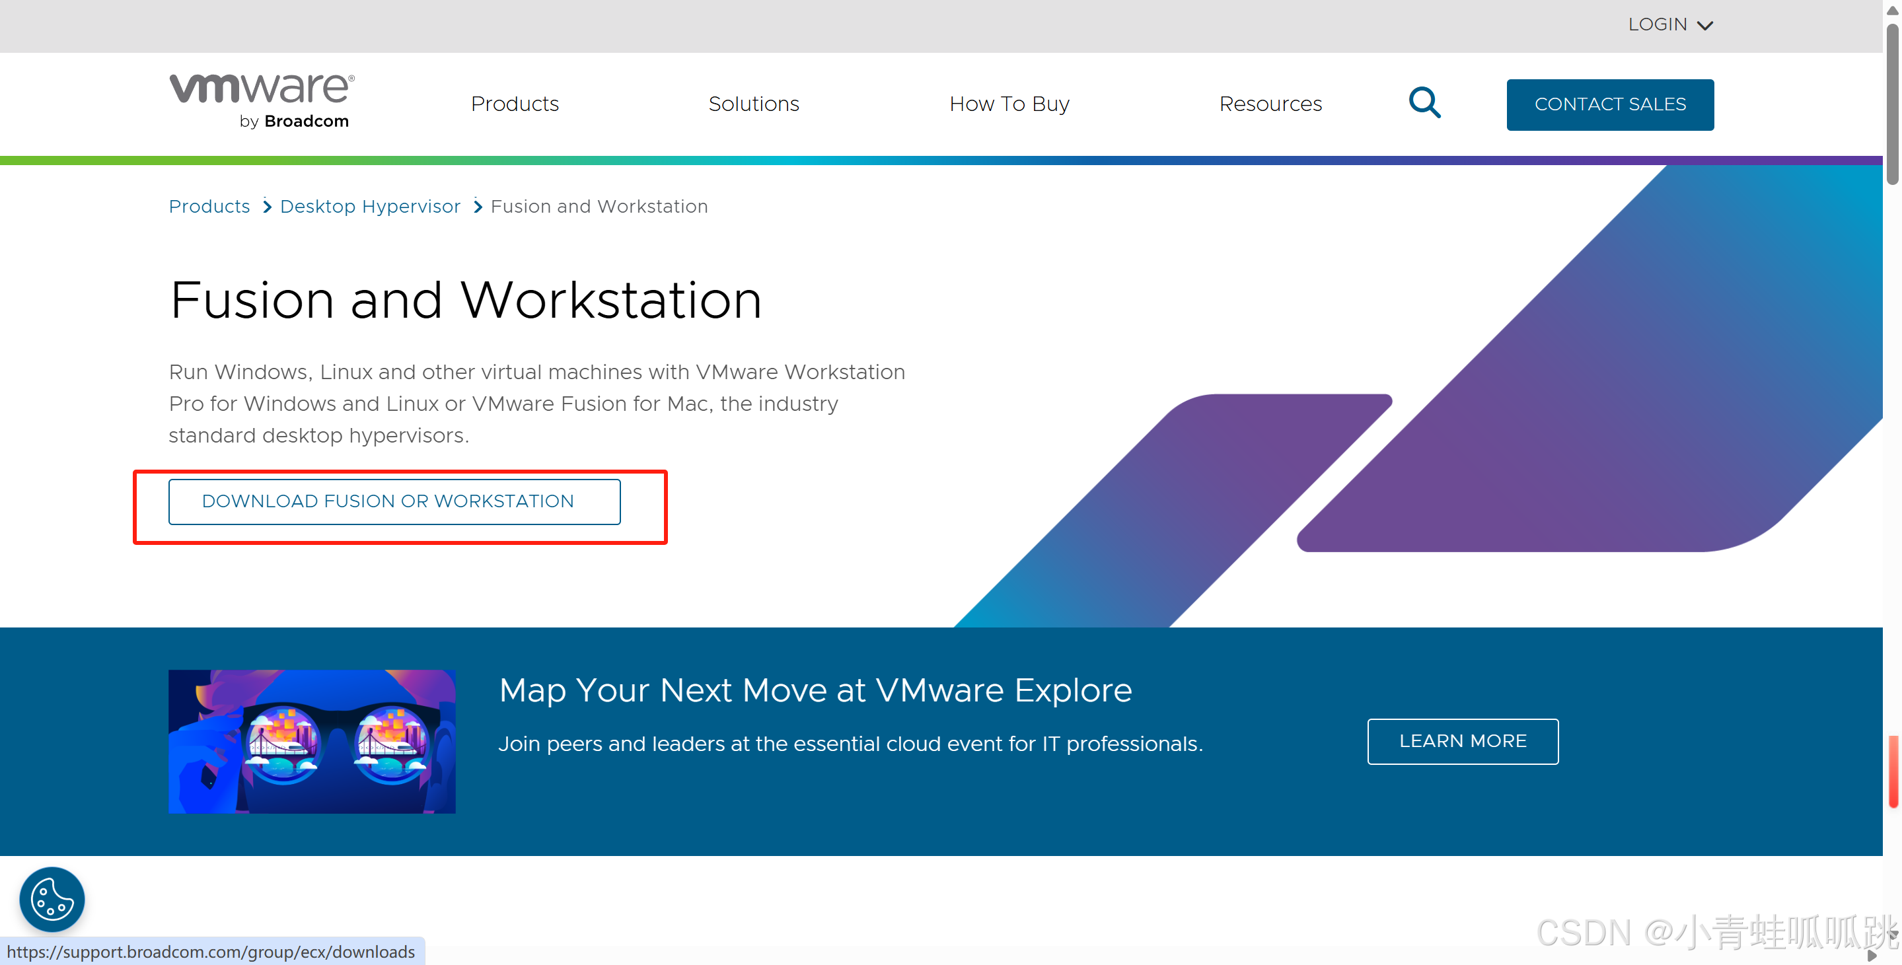This screenshot has height=965, width=1902.
Task: Open the Products breadcrumb link
Action: pos(209,207)
